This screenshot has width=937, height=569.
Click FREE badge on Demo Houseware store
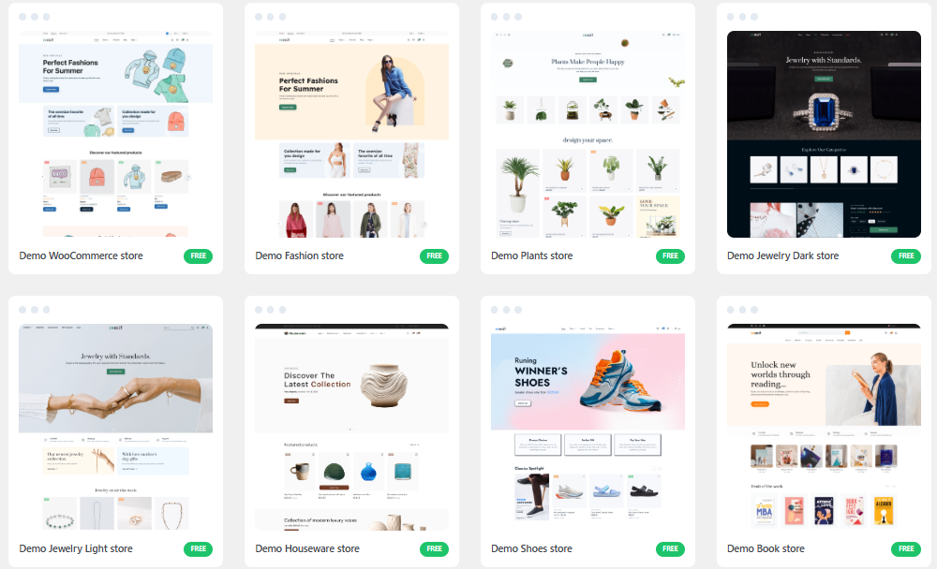pos(435,548)
